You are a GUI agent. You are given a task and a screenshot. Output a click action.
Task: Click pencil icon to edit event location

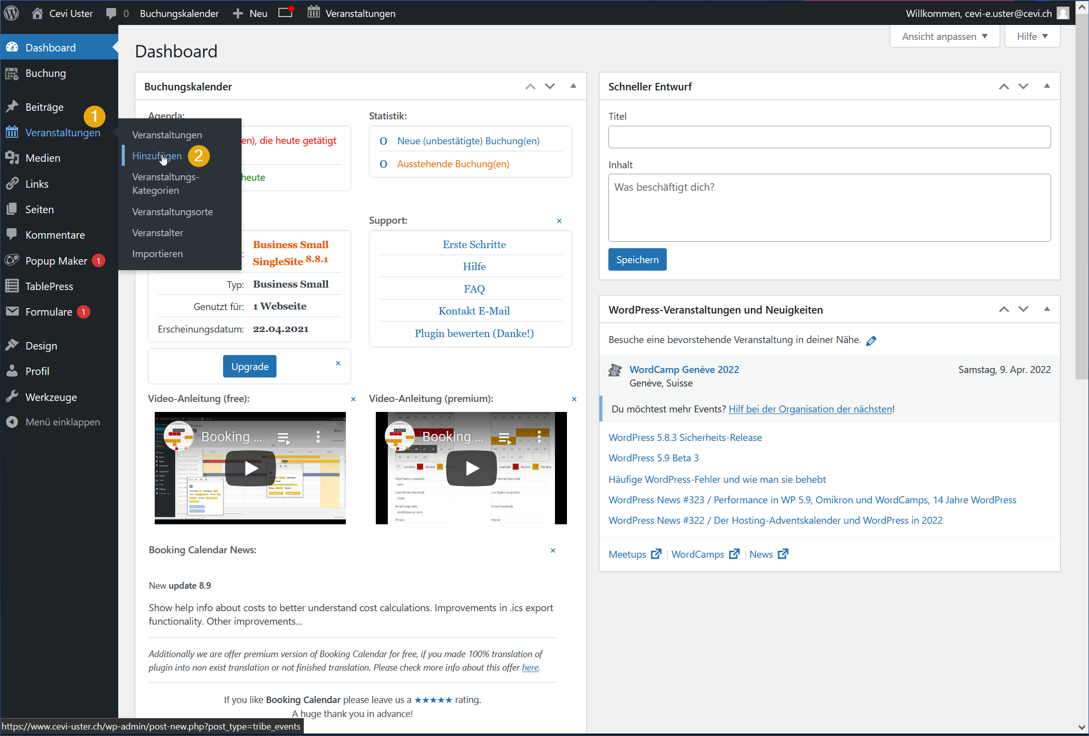tap(871, 341)
